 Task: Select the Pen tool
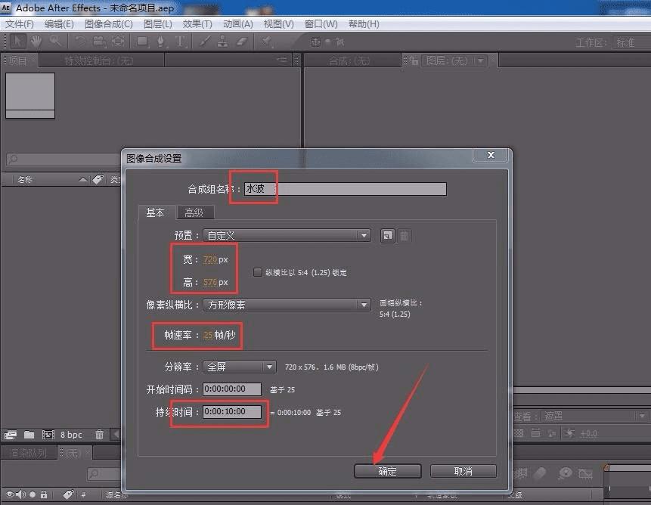[x=161, y=42]
